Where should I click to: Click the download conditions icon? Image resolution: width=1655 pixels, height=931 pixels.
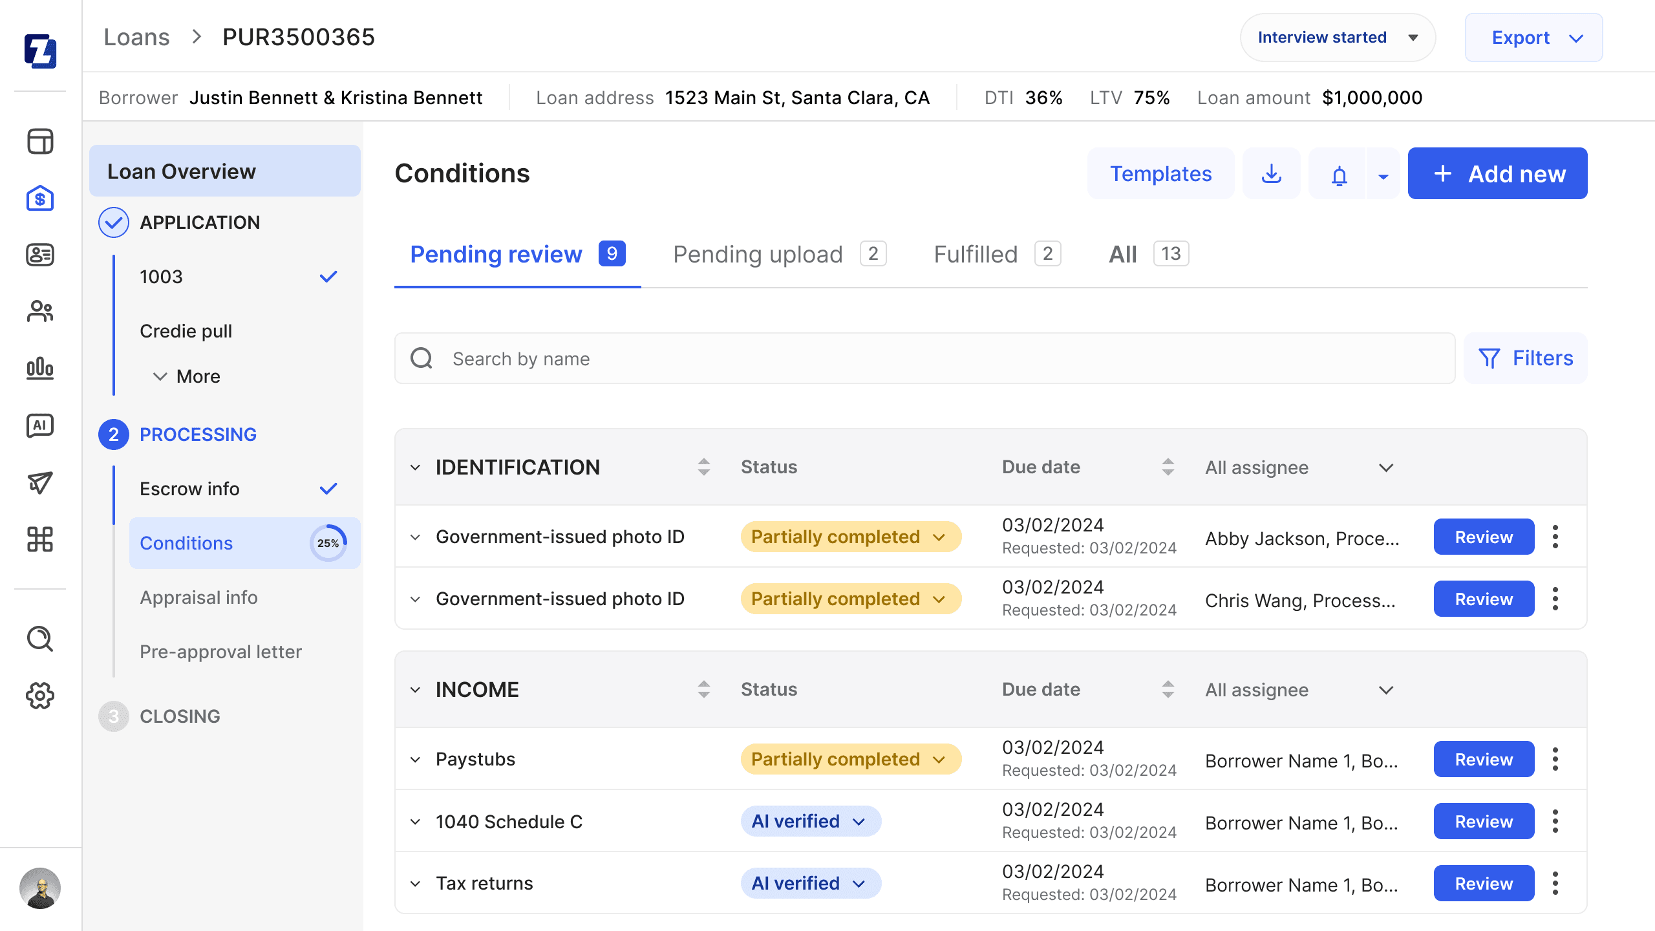click(x=1271, y=173)
